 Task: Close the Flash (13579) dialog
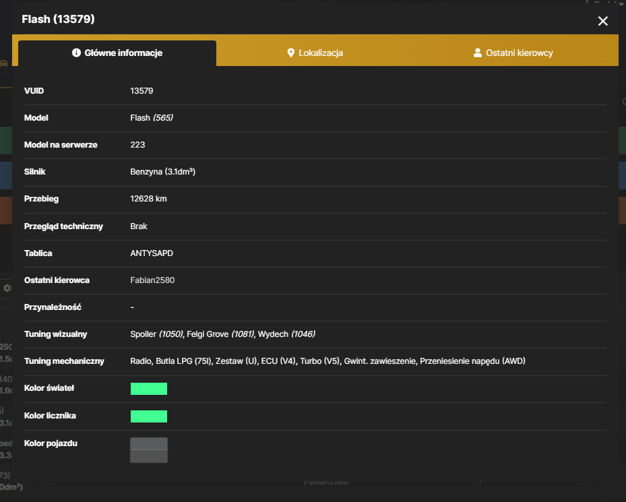tap(602, 21)
